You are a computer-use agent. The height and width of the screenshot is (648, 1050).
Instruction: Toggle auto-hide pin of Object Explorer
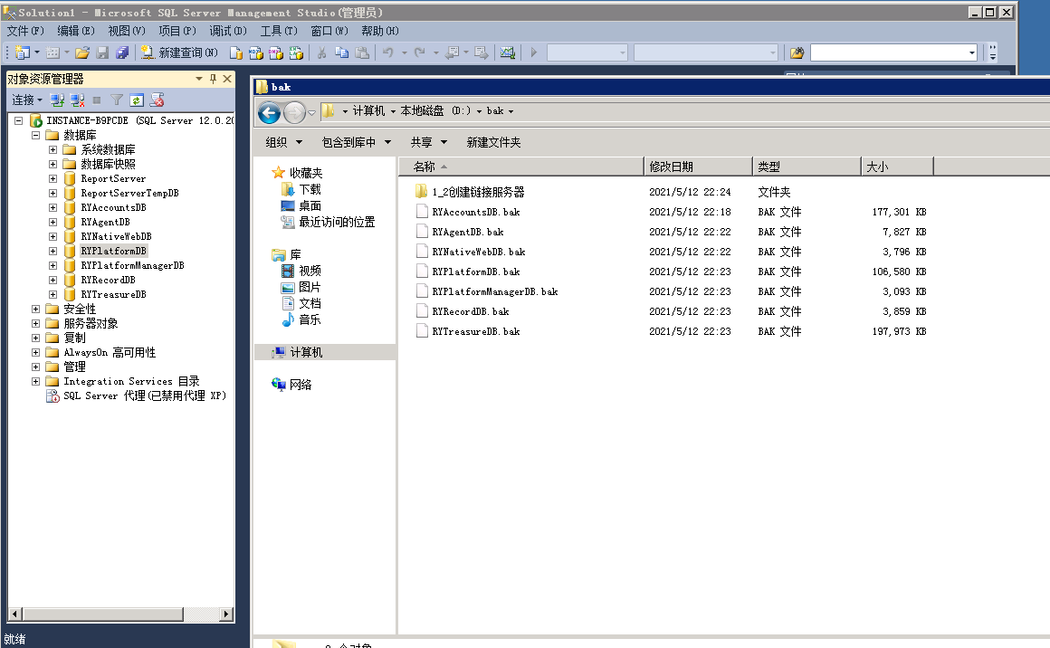click(x=213, y=79)
